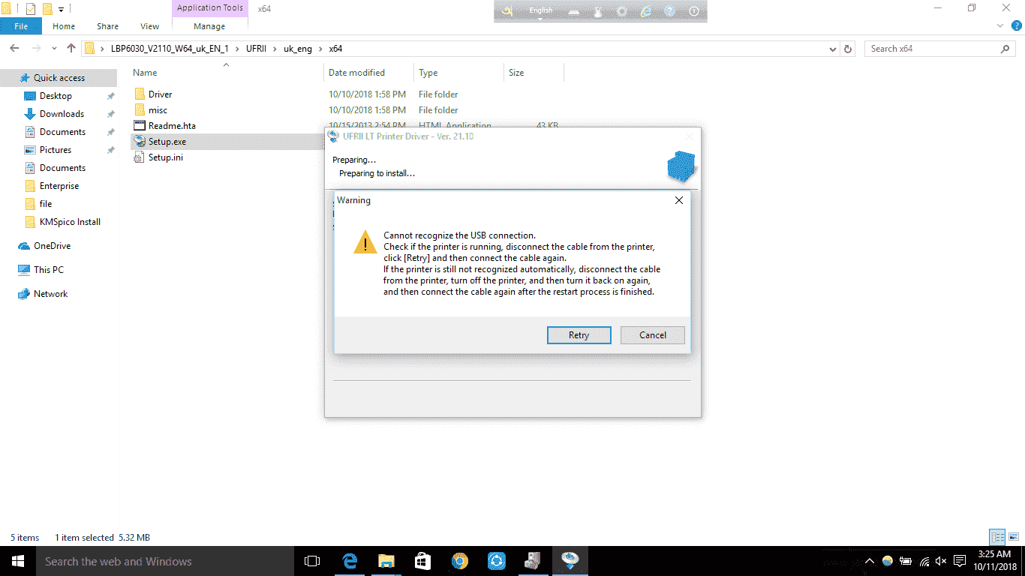Click the Properties icon in quick access toolbar
This screenshot has width=1025, height=576.
pos(31,9)
